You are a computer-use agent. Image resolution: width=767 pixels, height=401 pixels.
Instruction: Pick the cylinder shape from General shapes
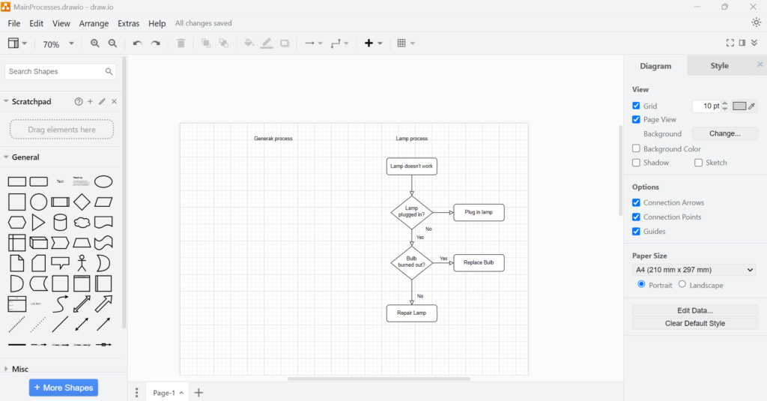(60, 223)
